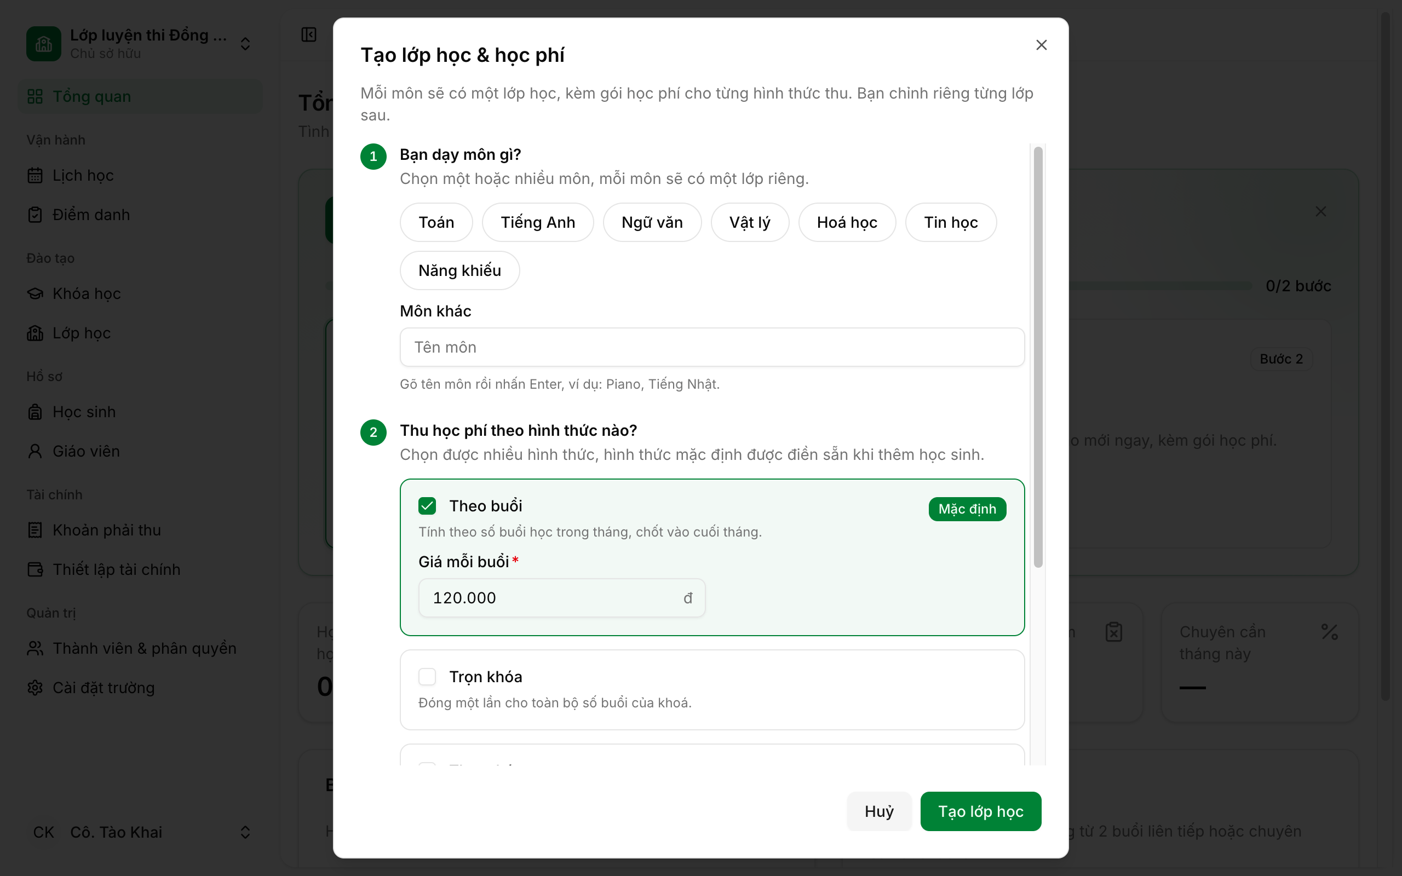This screenshot has height=876, width=1402.
Task: Cancel with the Huỷ button
Action: click(x=879, y=811)
